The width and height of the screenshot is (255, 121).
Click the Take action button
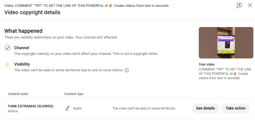click(x=236, y=108)
